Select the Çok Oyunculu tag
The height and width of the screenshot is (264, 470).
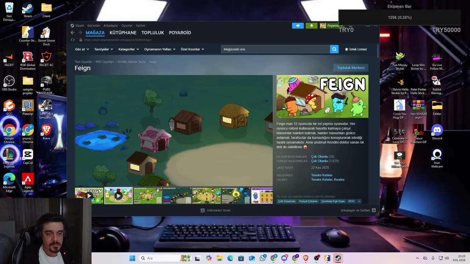pos(286,201)
